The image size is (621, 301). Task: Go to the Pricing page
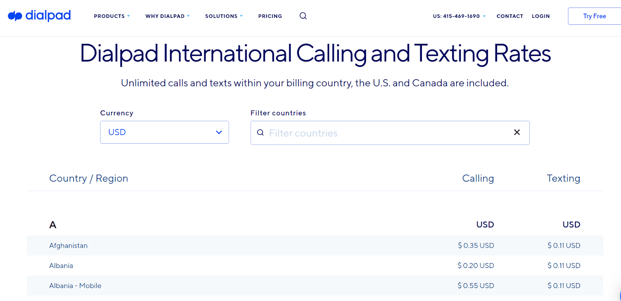(x=270, y=16)
